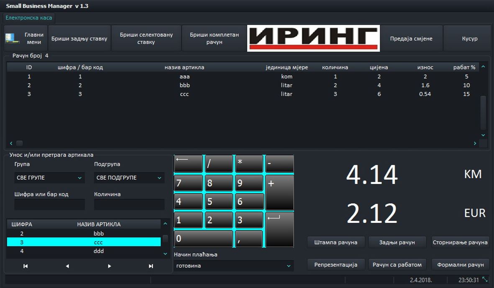Focus the Шифра или бар код field

[49, 204]
